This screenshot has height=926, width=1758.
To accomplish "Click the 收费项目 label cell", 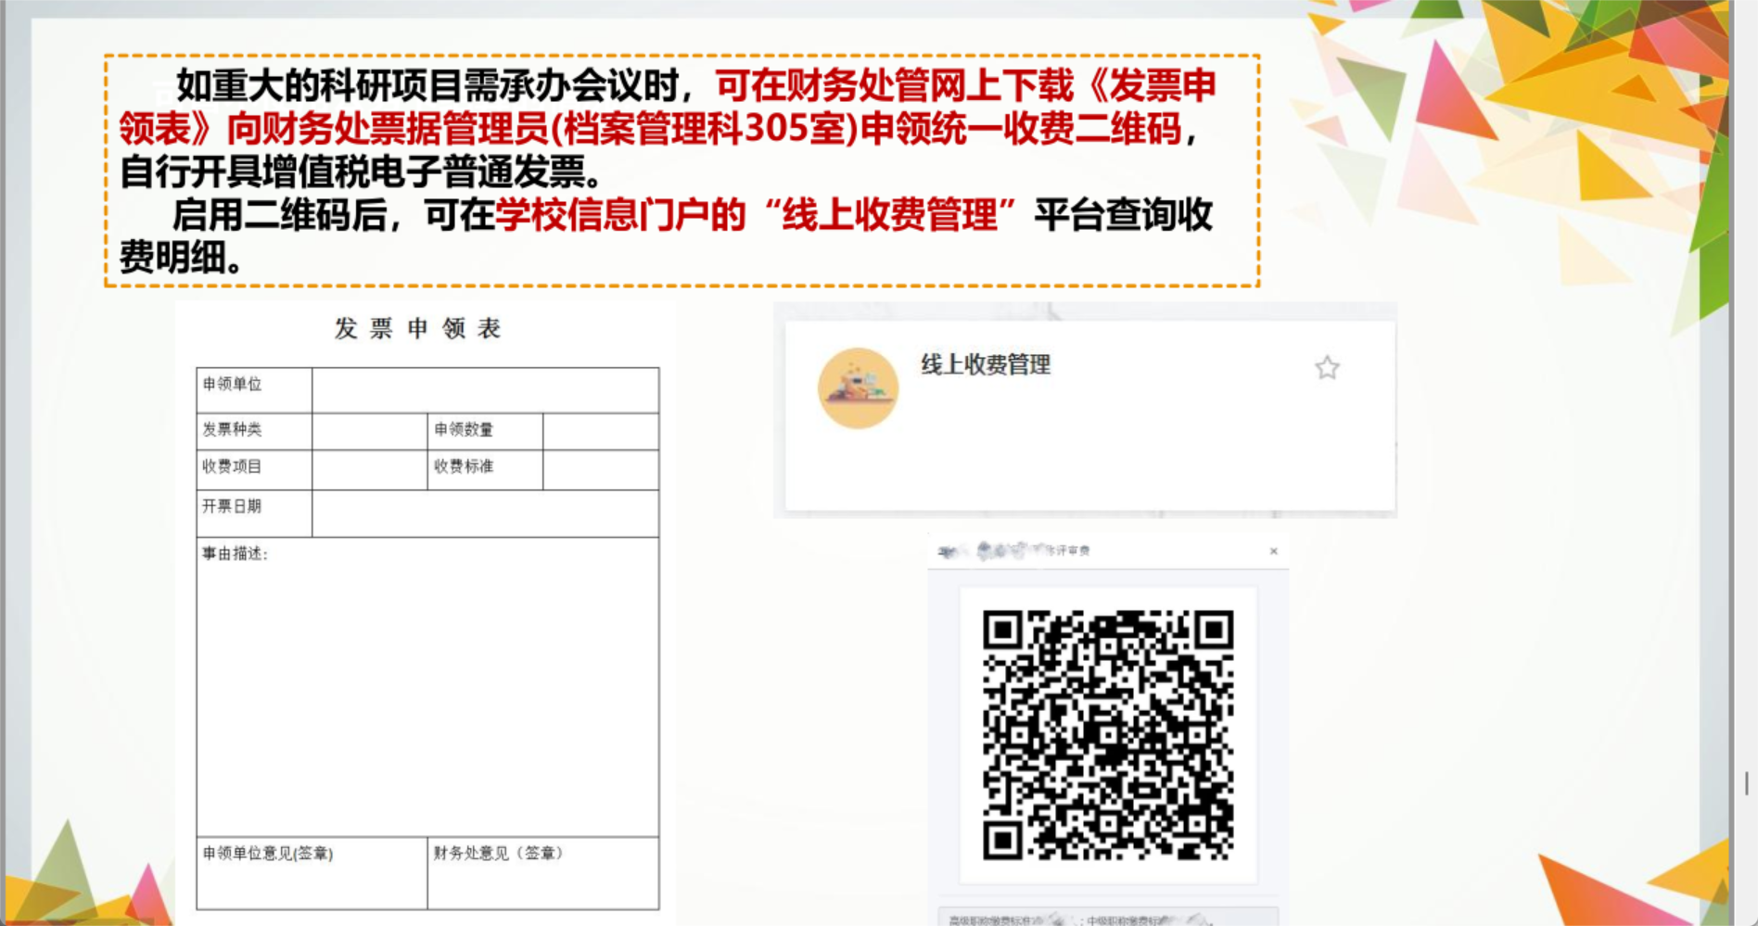I will 254,470.
